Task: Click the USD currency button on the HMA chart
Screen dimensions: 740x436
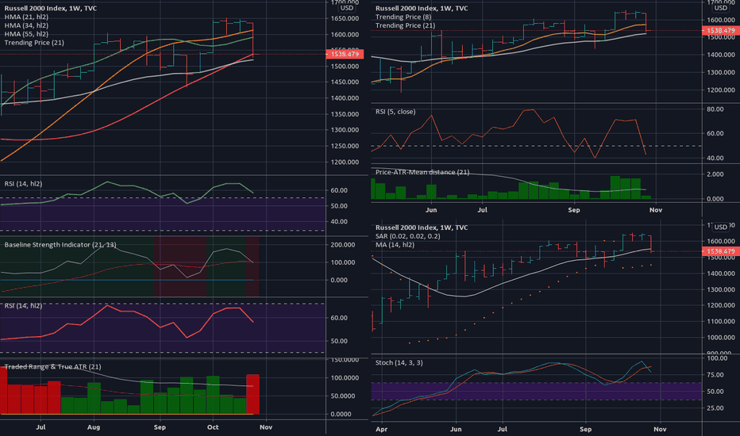Action: tap(347, 8)
